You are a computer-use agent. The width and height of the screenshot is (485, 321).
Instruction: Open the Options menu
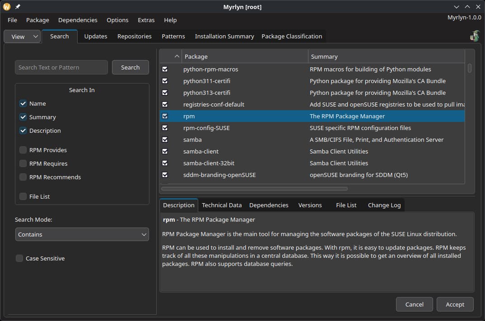117,20
